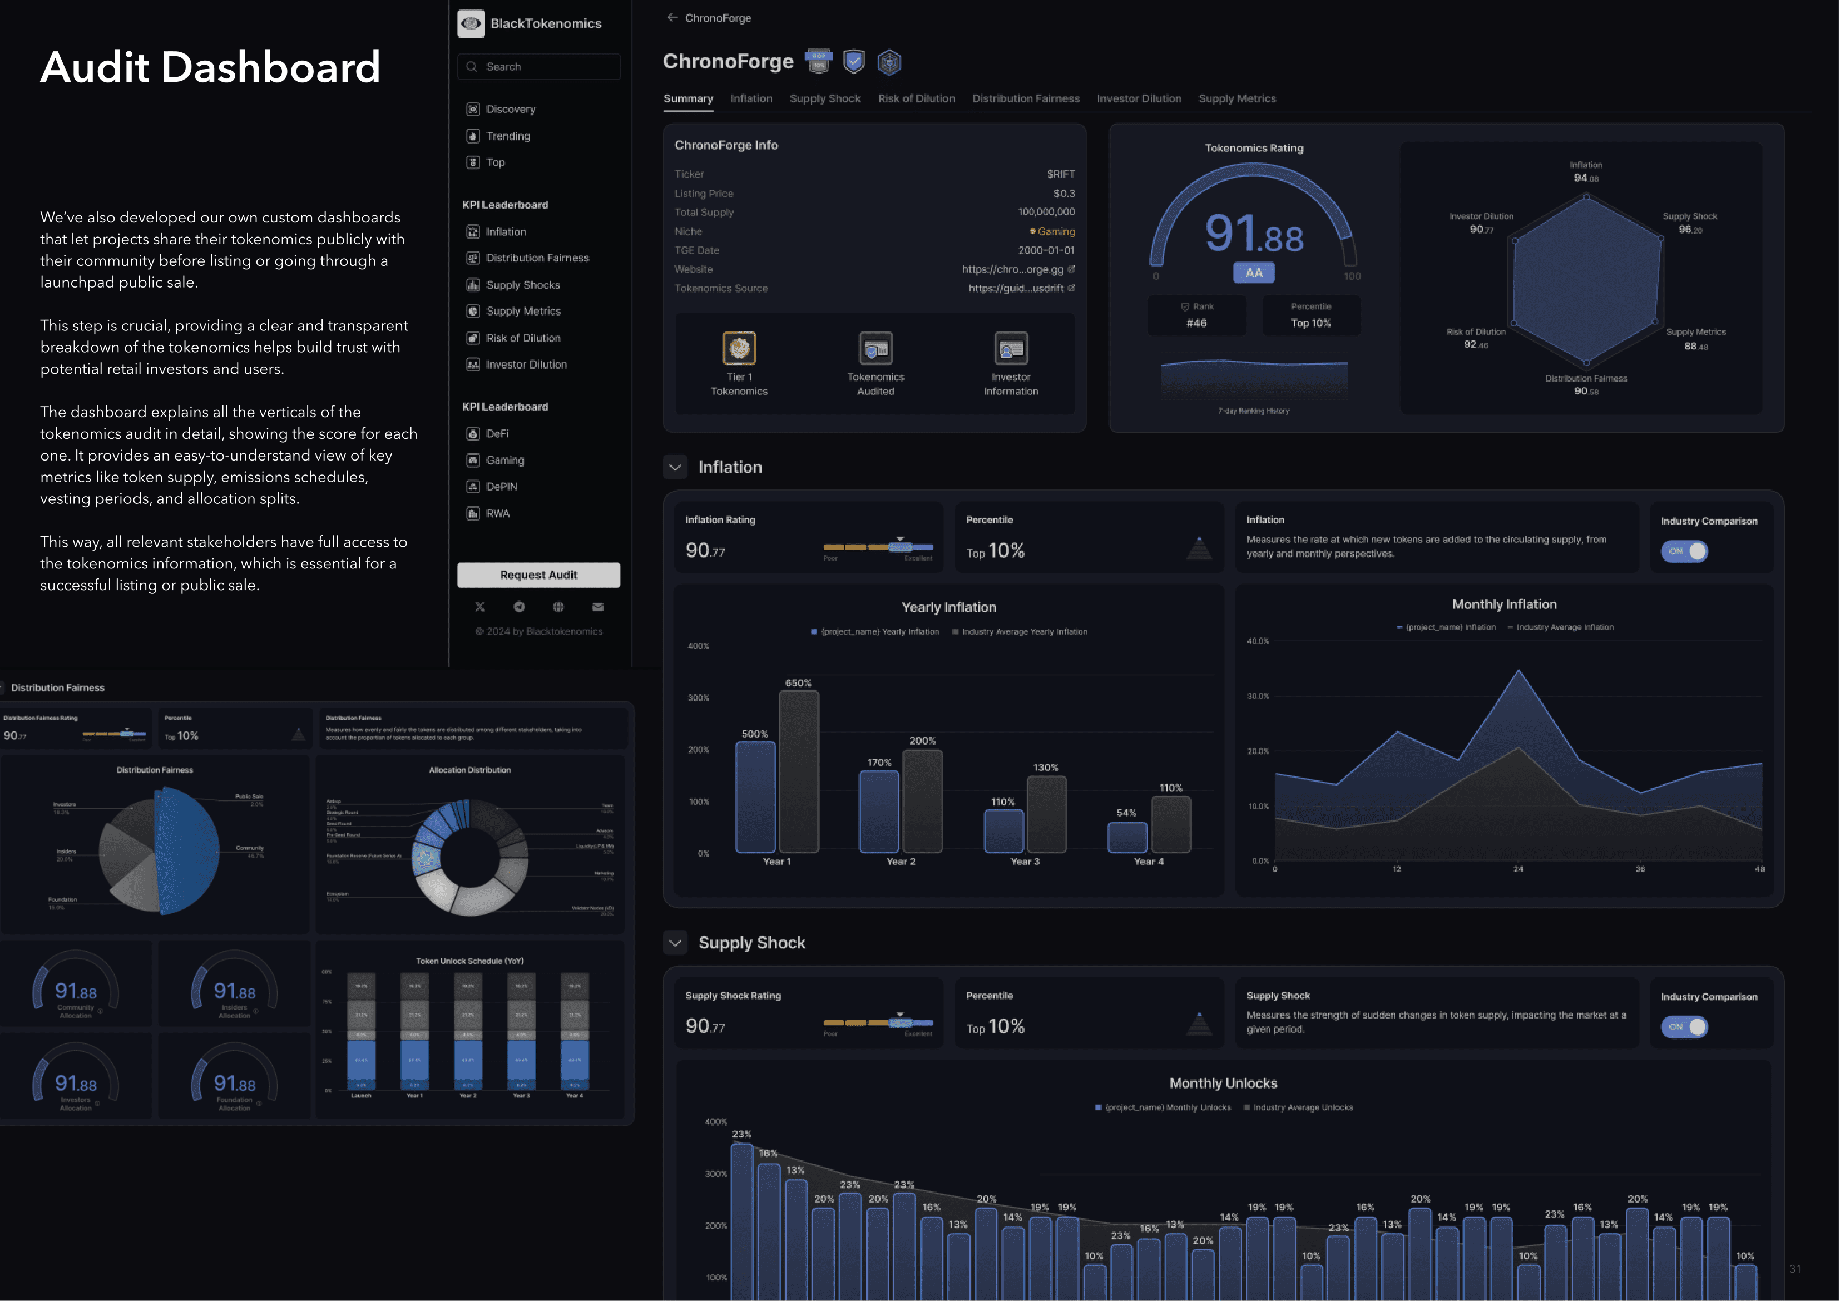Image resolution: width=1840 pixels, height=1301 pixels.
Task: Switch to the Supply Shock tab
Action: pos(825,98)
